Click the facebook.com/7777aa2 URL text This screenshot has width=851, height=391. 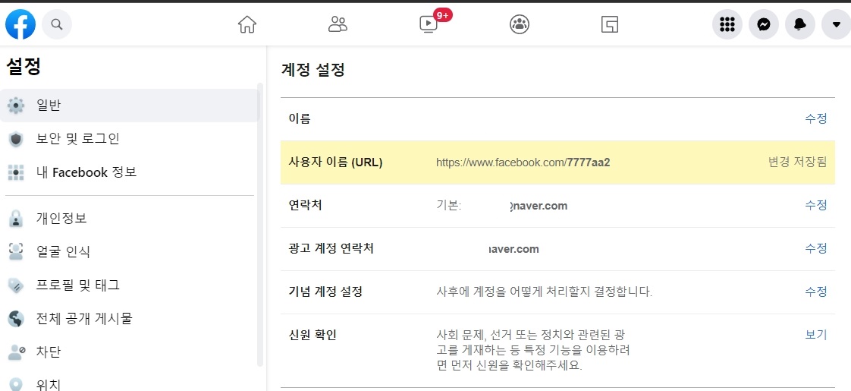pos(523,162)
